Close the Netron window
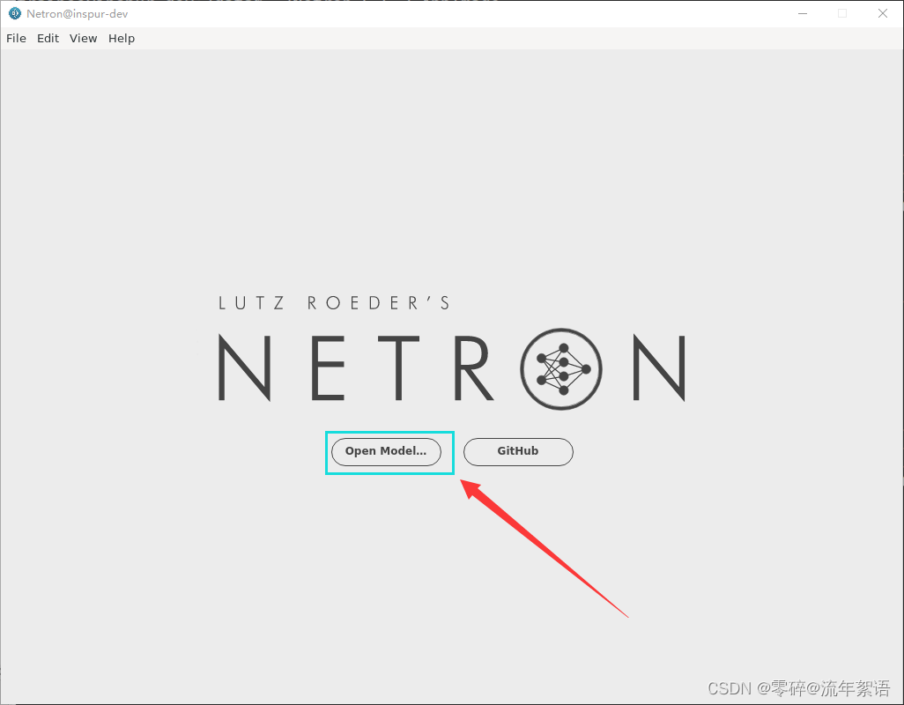The image size is (904, 705). click(883, 13)
